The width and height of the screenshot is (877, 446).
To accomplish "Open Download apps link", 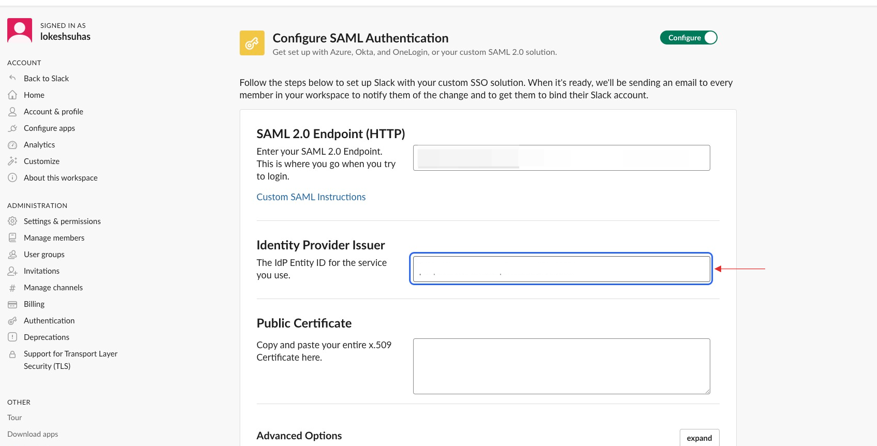I will 33,434.
